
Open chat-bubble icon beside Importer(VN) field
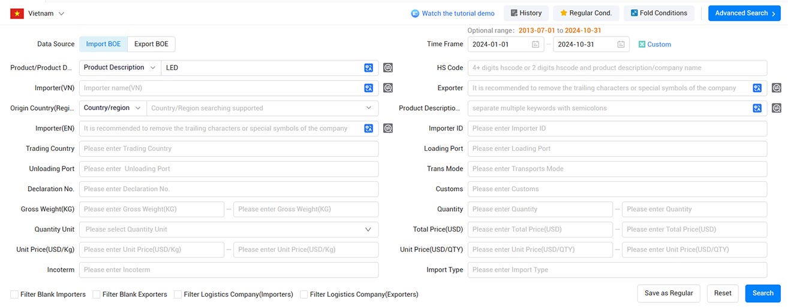coord(388,88)
